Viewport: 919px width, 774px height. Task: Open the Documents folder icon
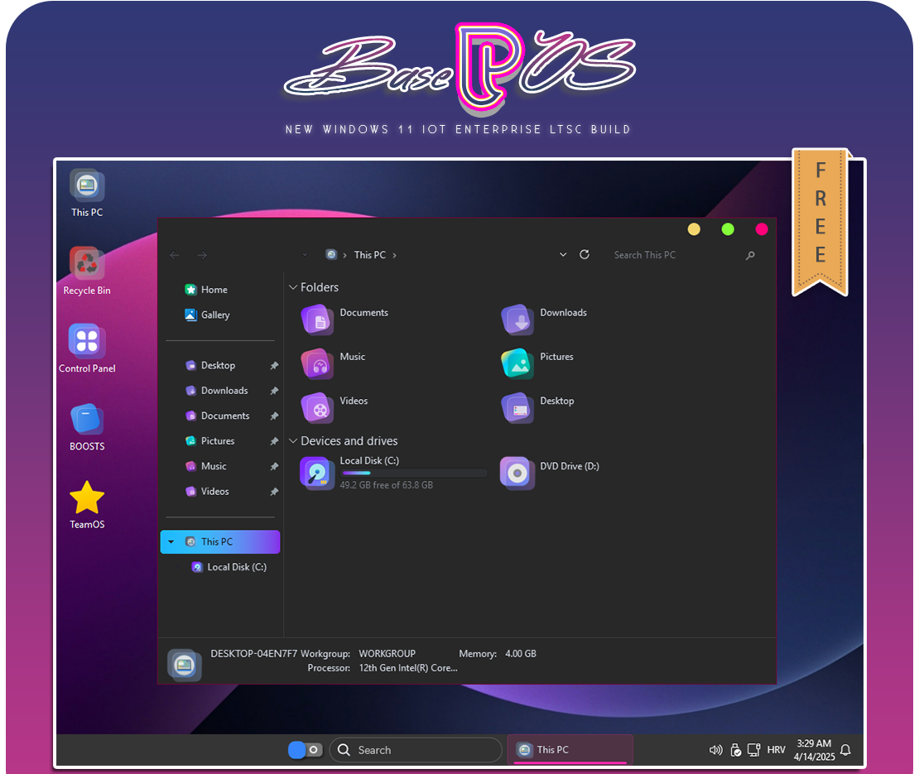point(317,320)
